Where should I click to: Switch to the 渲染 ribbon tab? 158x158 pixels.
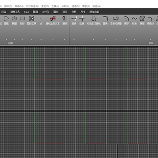pos(65,12)
